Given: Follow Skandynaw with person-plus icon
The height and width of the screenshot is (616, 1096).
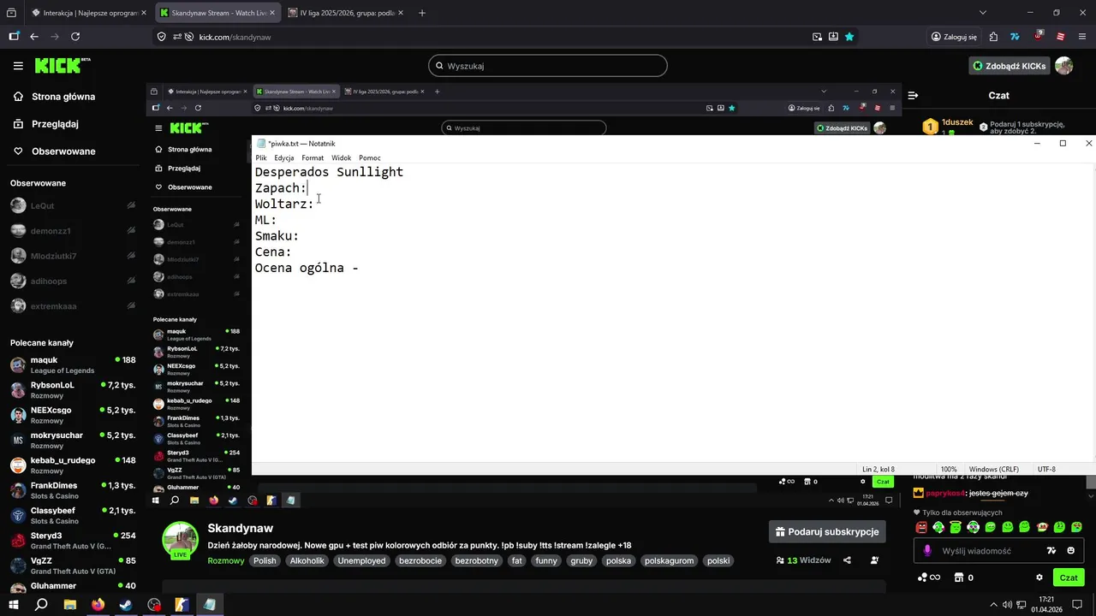Looking at the screenshot, I should 874,560.
